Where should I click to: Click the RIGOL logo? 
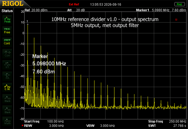13,3
